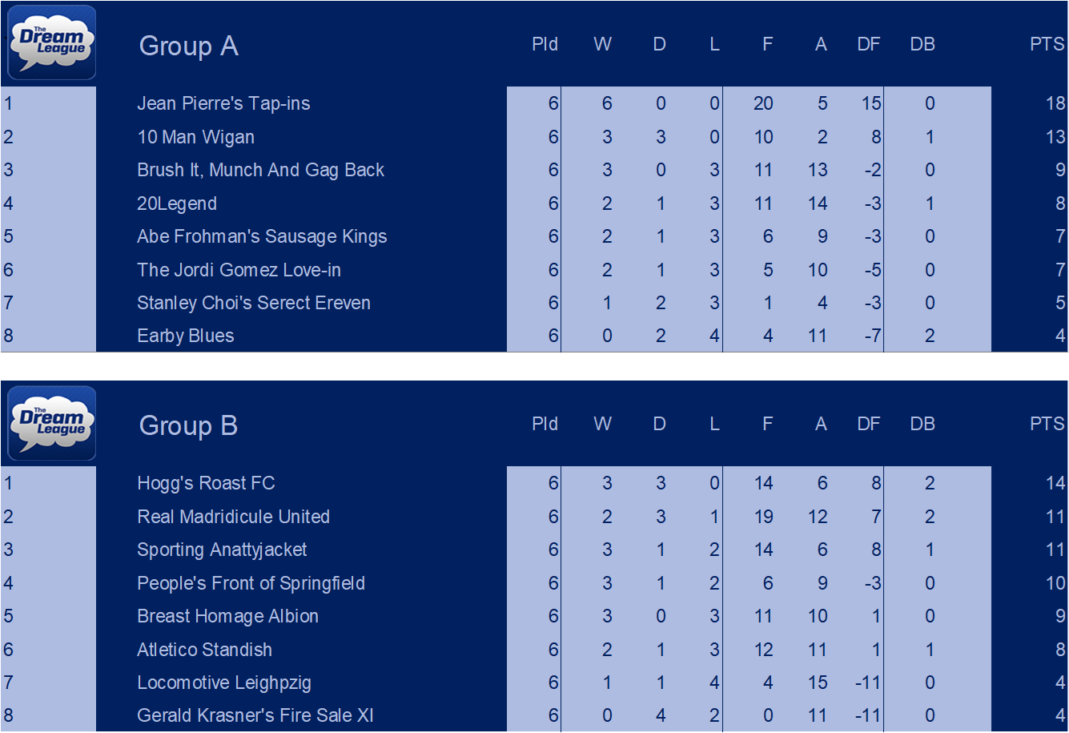This screenshot has height=733, width=1069.
Task: Click Stanley Choi's Serect Ereven team name
Action: click(254, 303)
